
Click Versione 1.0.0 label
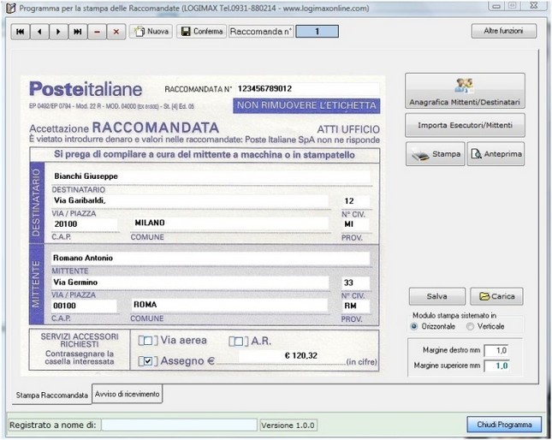click(288, 425)
